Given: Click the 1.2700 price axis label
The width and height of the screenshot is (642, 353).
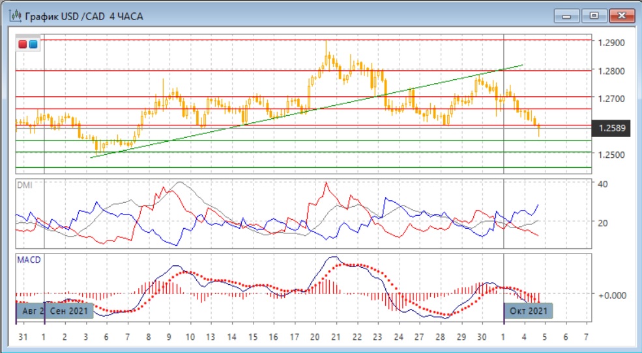Looking at the screenshot, I should (611, 99).
